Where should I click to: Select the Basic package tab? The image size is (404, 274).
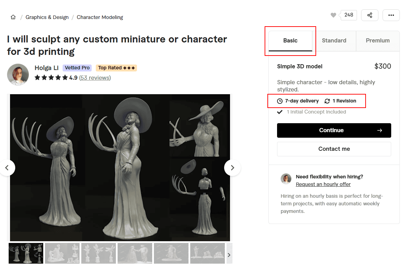point(290,41)
